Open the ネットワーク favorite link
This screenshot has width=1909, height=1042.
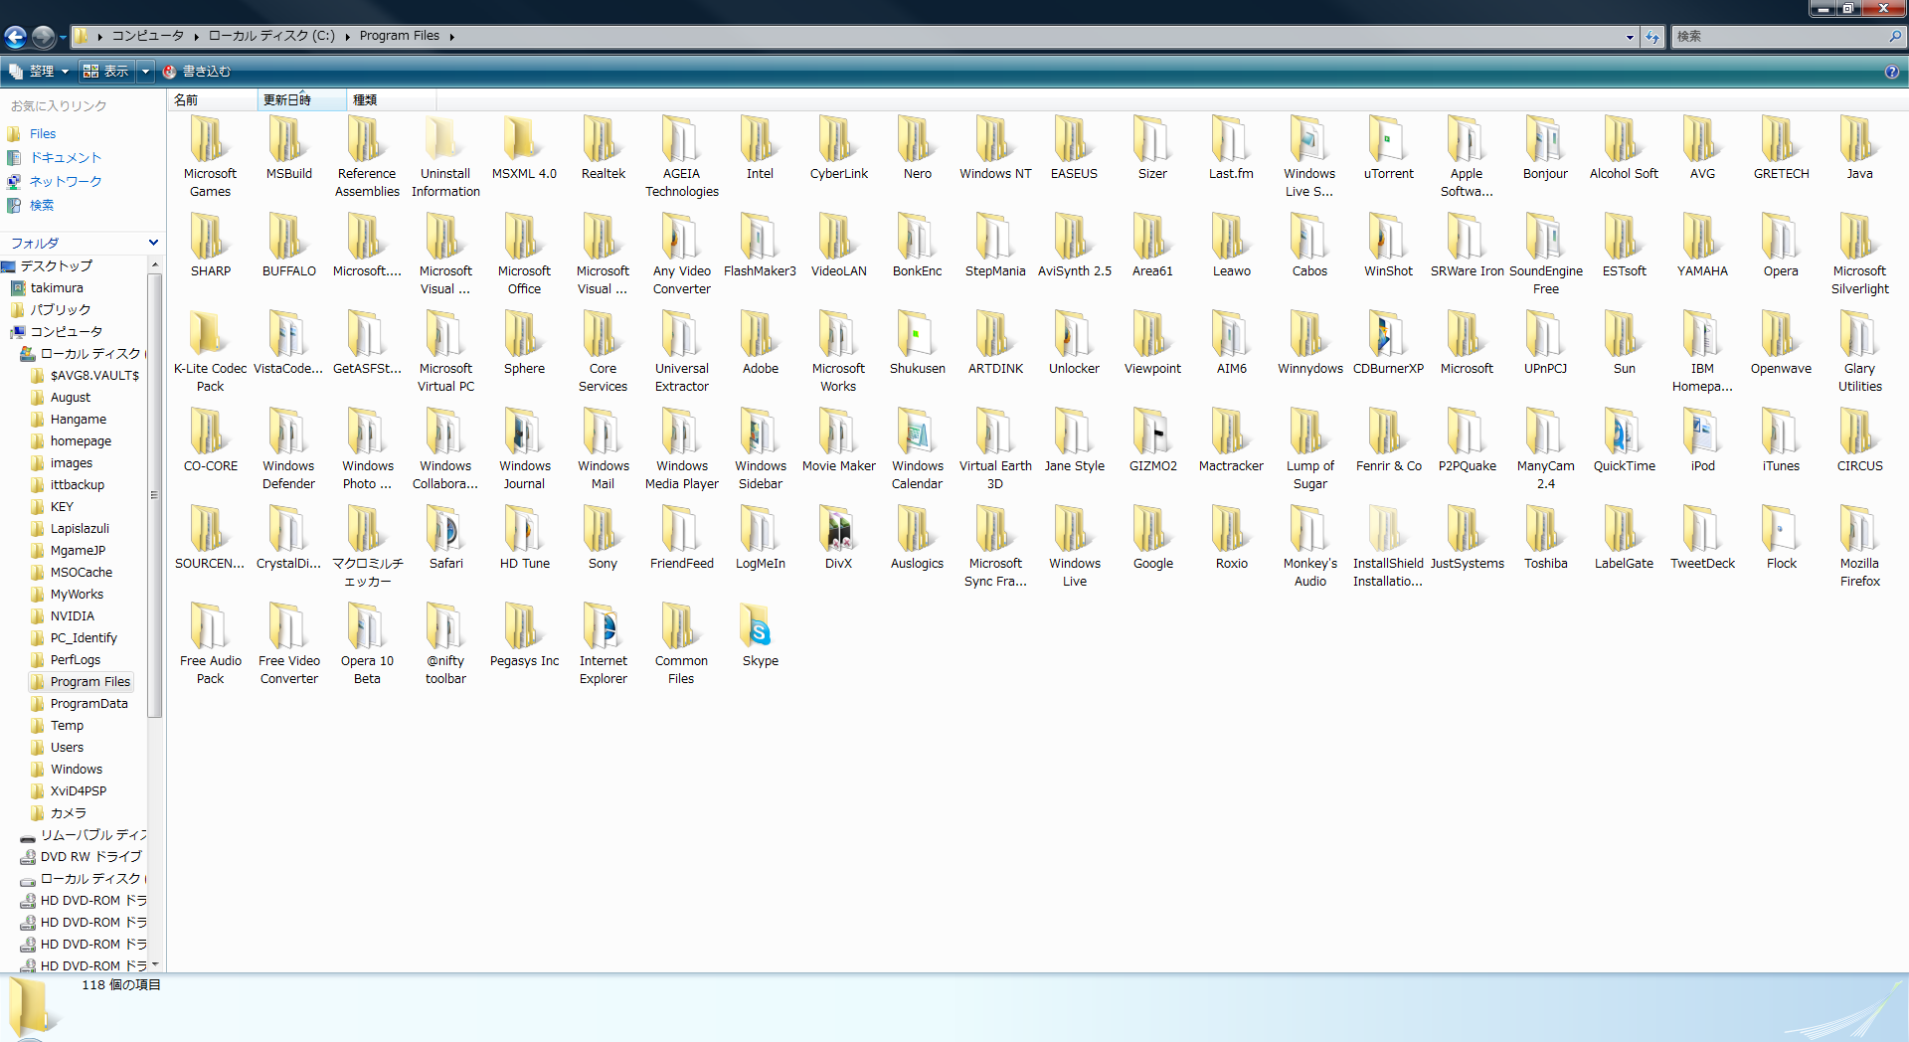pyautogui.click(x=66, y=182)
